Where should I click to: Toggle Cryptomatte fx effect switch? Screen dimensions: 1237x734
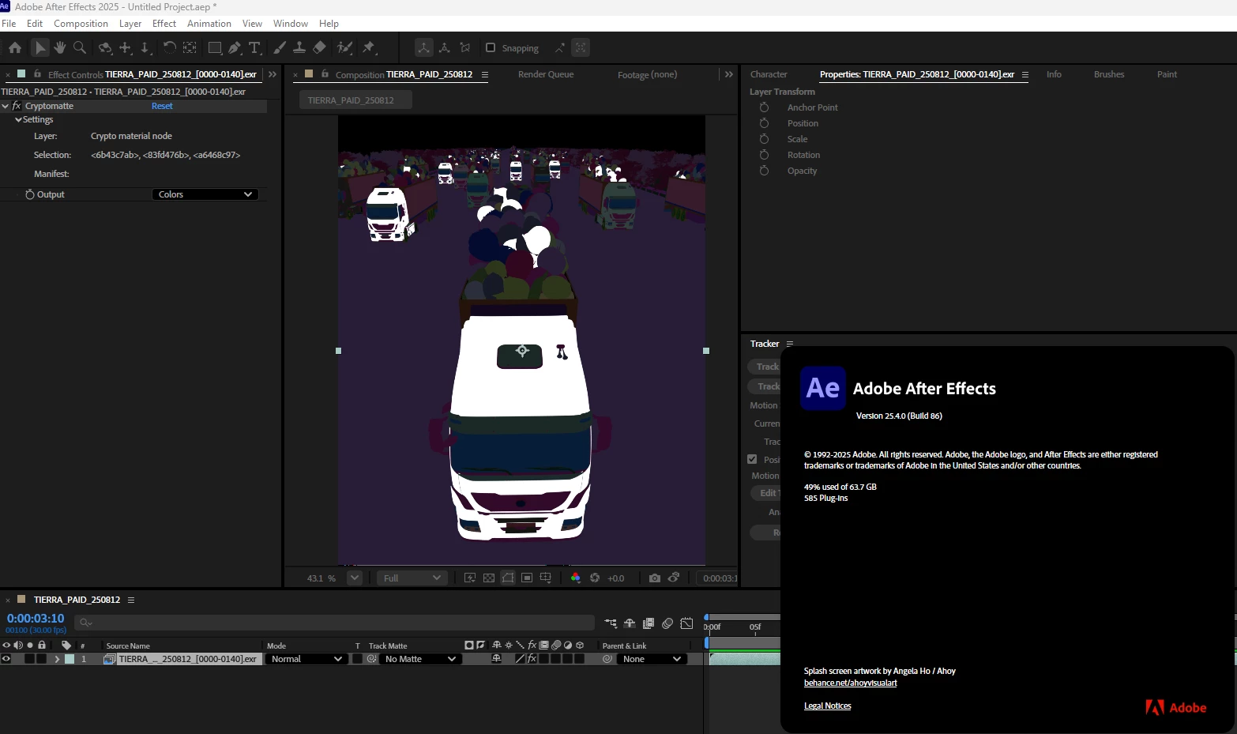click(17, 106)
